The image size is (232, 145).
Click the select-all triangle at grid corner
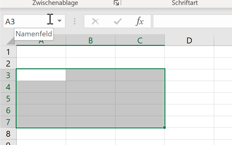point(11,41)
